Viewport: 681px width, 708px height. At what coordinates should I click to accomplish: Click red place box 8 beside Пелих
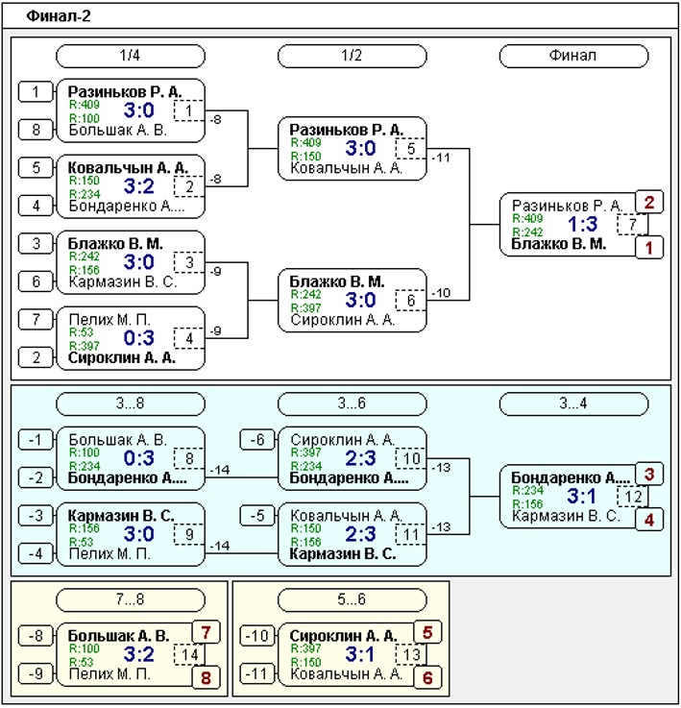[206, 678]
